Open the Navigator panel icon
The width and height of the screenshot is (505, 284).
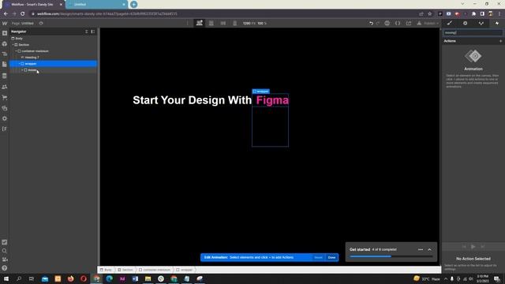click(x=5, y=54)
